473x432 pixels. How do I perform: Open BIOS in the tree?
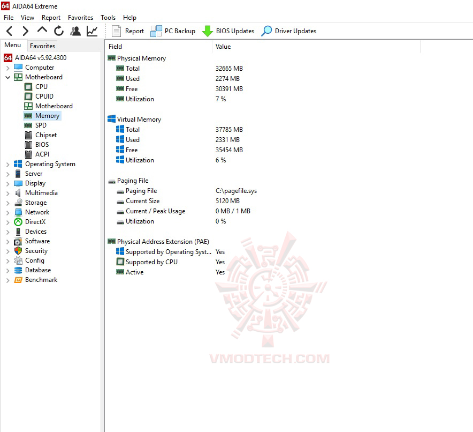42,145
